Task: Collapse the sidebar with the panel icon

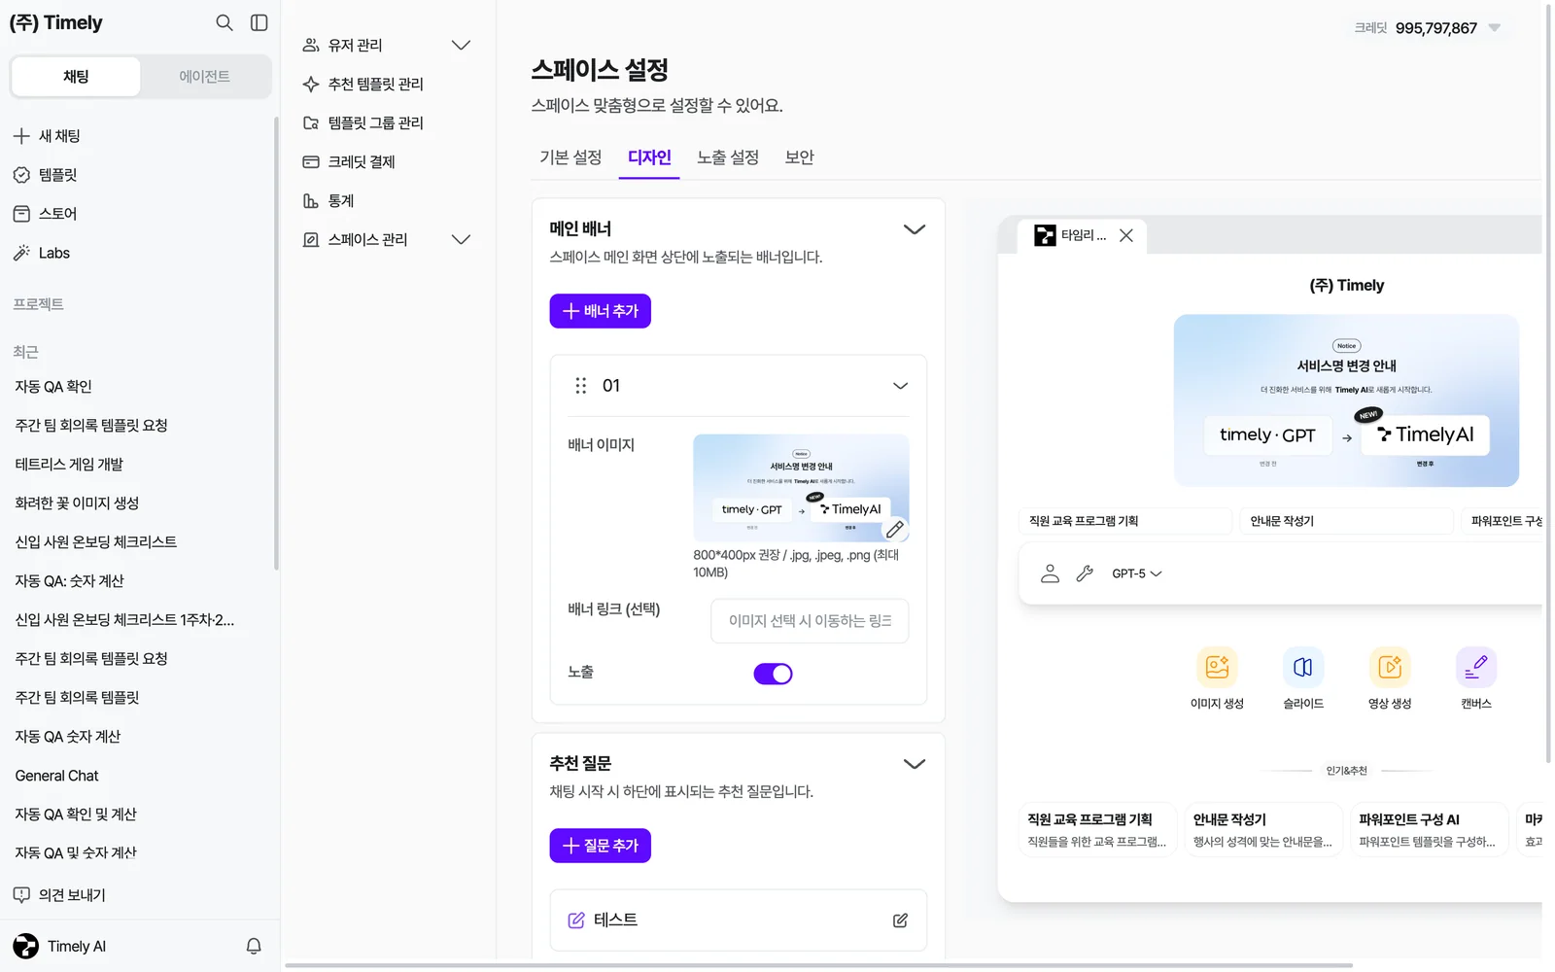Action: tap(259, 22)
